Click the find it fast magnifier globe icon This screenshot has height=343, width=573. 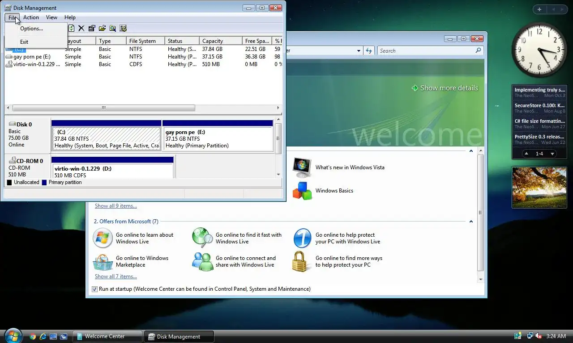pyautogui.click(x=202, y=238)
